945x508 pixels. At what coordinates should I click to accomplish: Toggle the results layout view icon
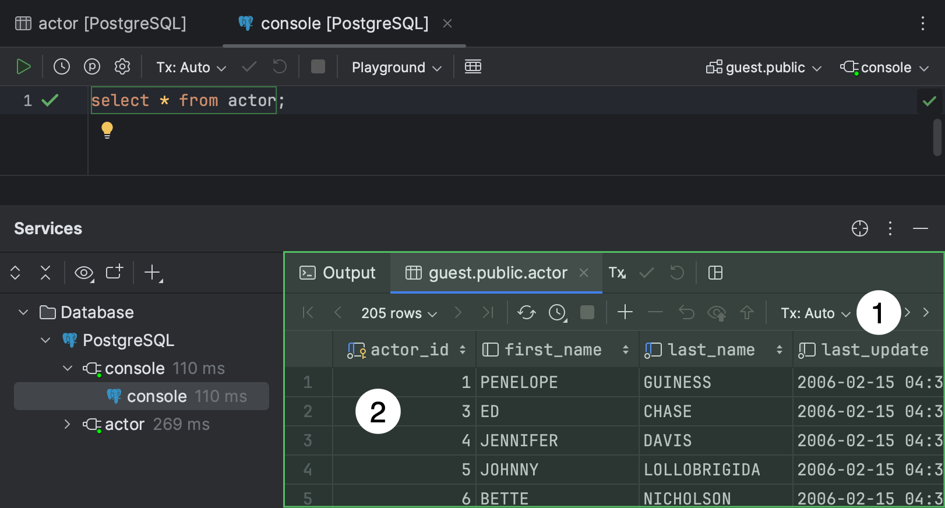pos(715,273)
